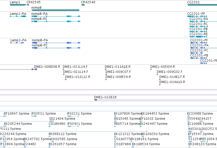Select the EK109250.5prime EST
The height and width of the screenshot is (148, 217).
coord(142,137)
